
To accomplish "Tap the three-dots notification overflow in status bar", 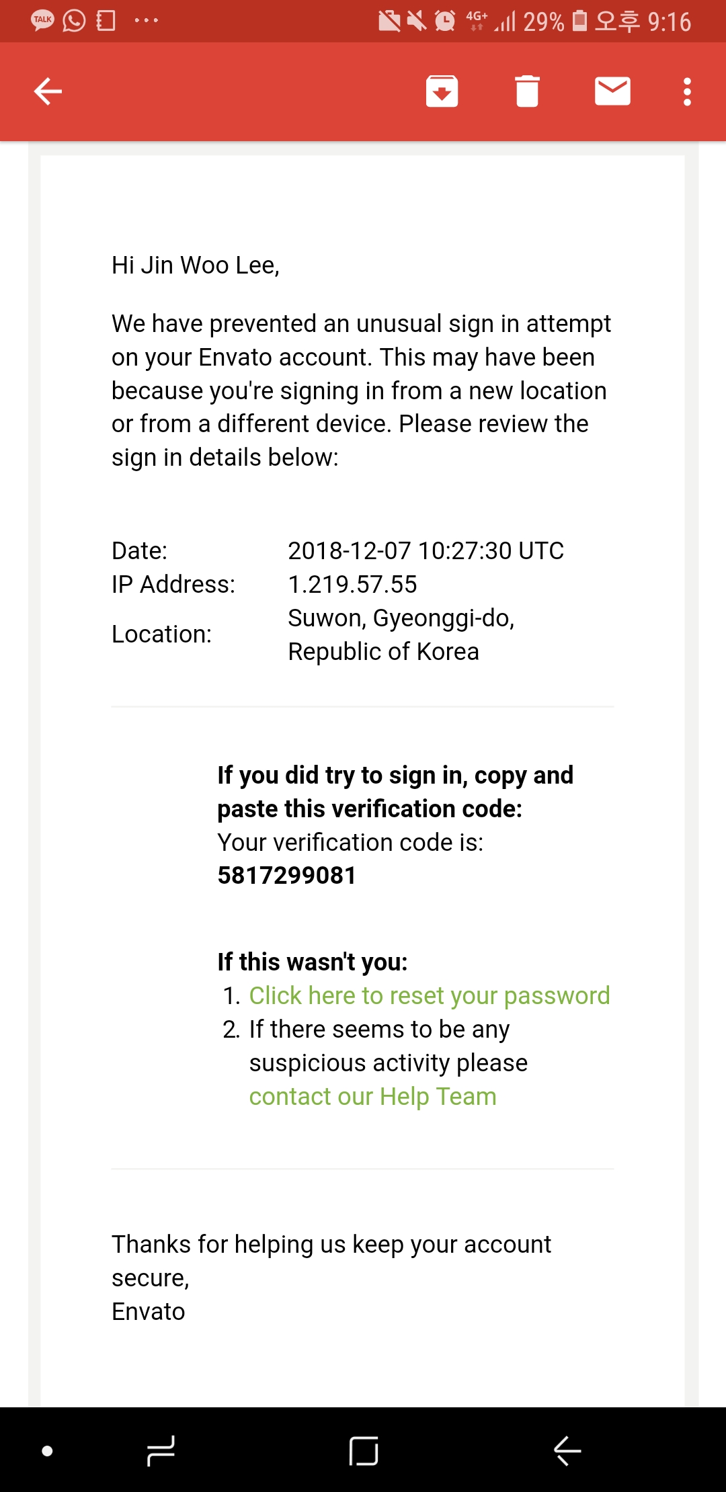I will (146, 20).
